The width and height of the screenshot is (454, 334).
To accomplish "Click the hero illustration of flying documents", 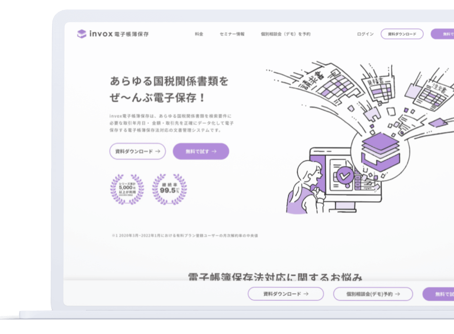I will tap(360, 137).
